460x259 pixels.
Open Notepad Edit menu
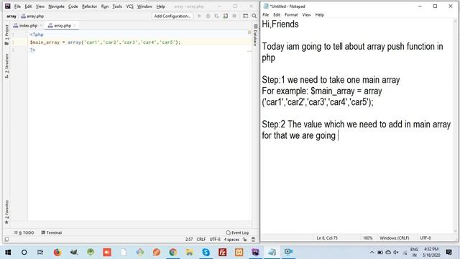click(x=277, y=14)
